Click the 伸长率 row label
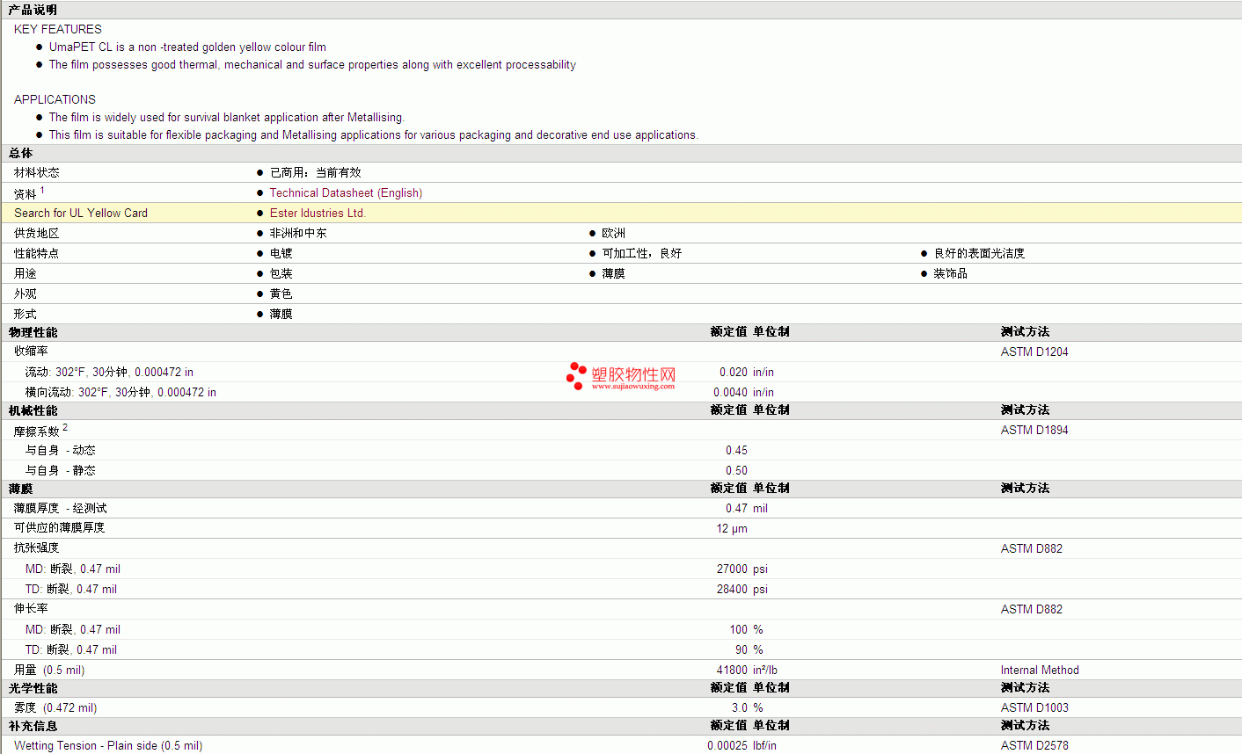 (x=32, y=608)
